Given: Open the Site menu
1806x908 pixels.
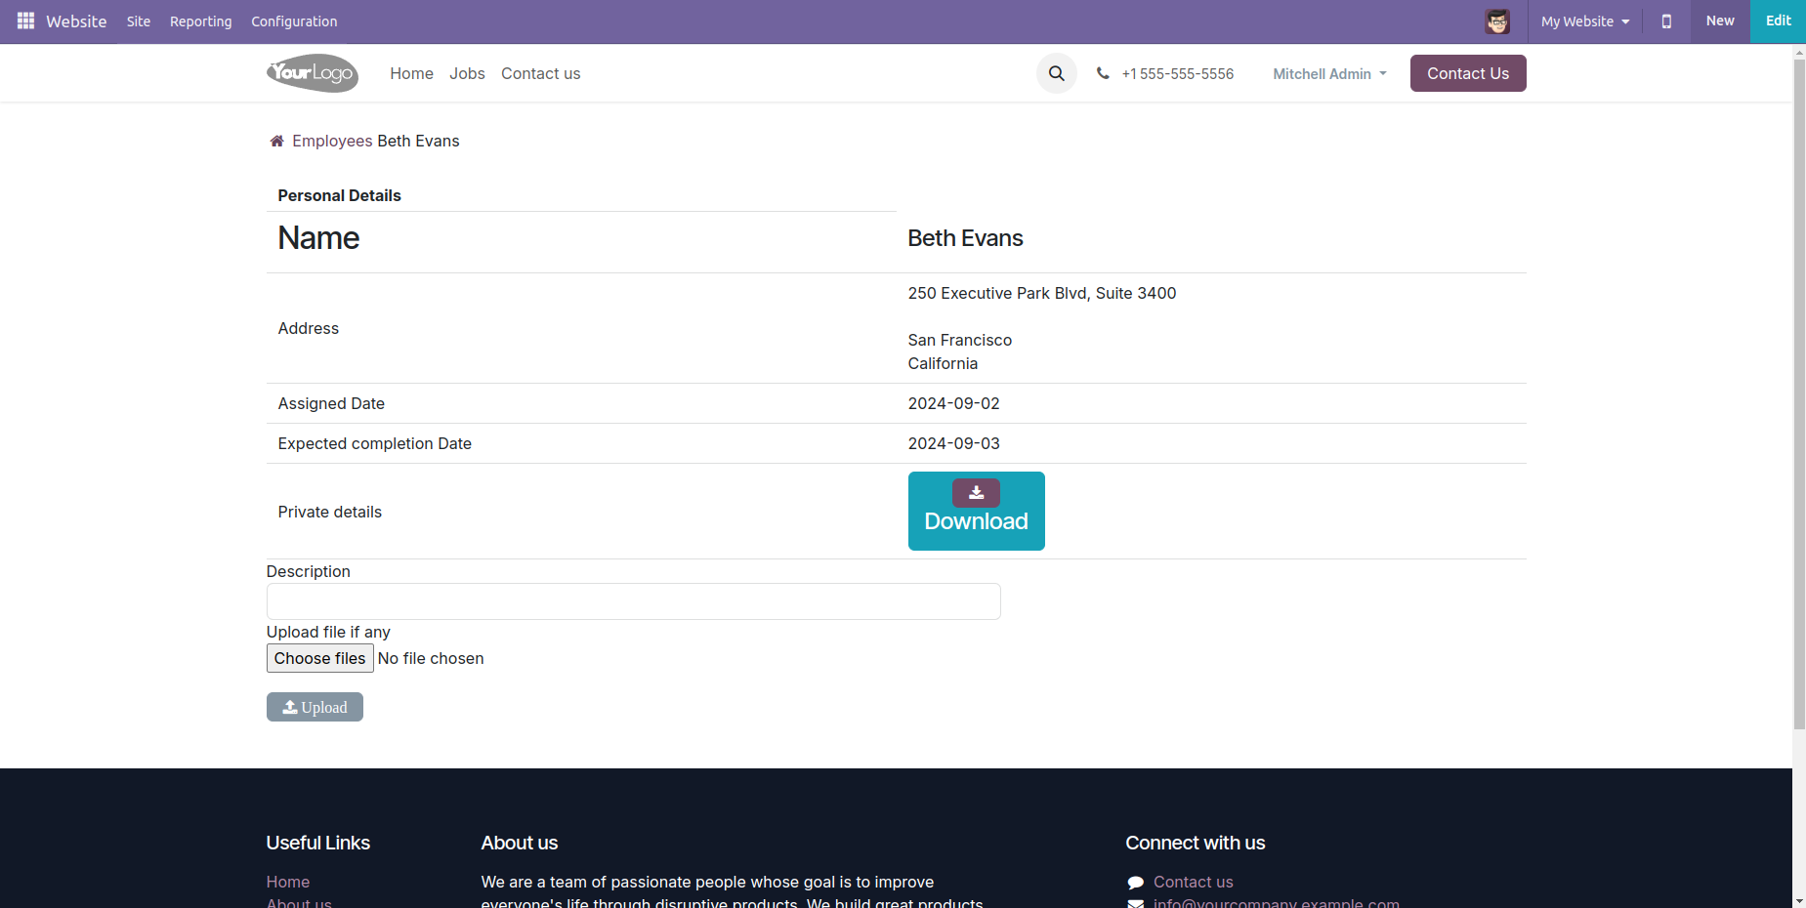Looking at the screenshot, I should tap(139, 21).
